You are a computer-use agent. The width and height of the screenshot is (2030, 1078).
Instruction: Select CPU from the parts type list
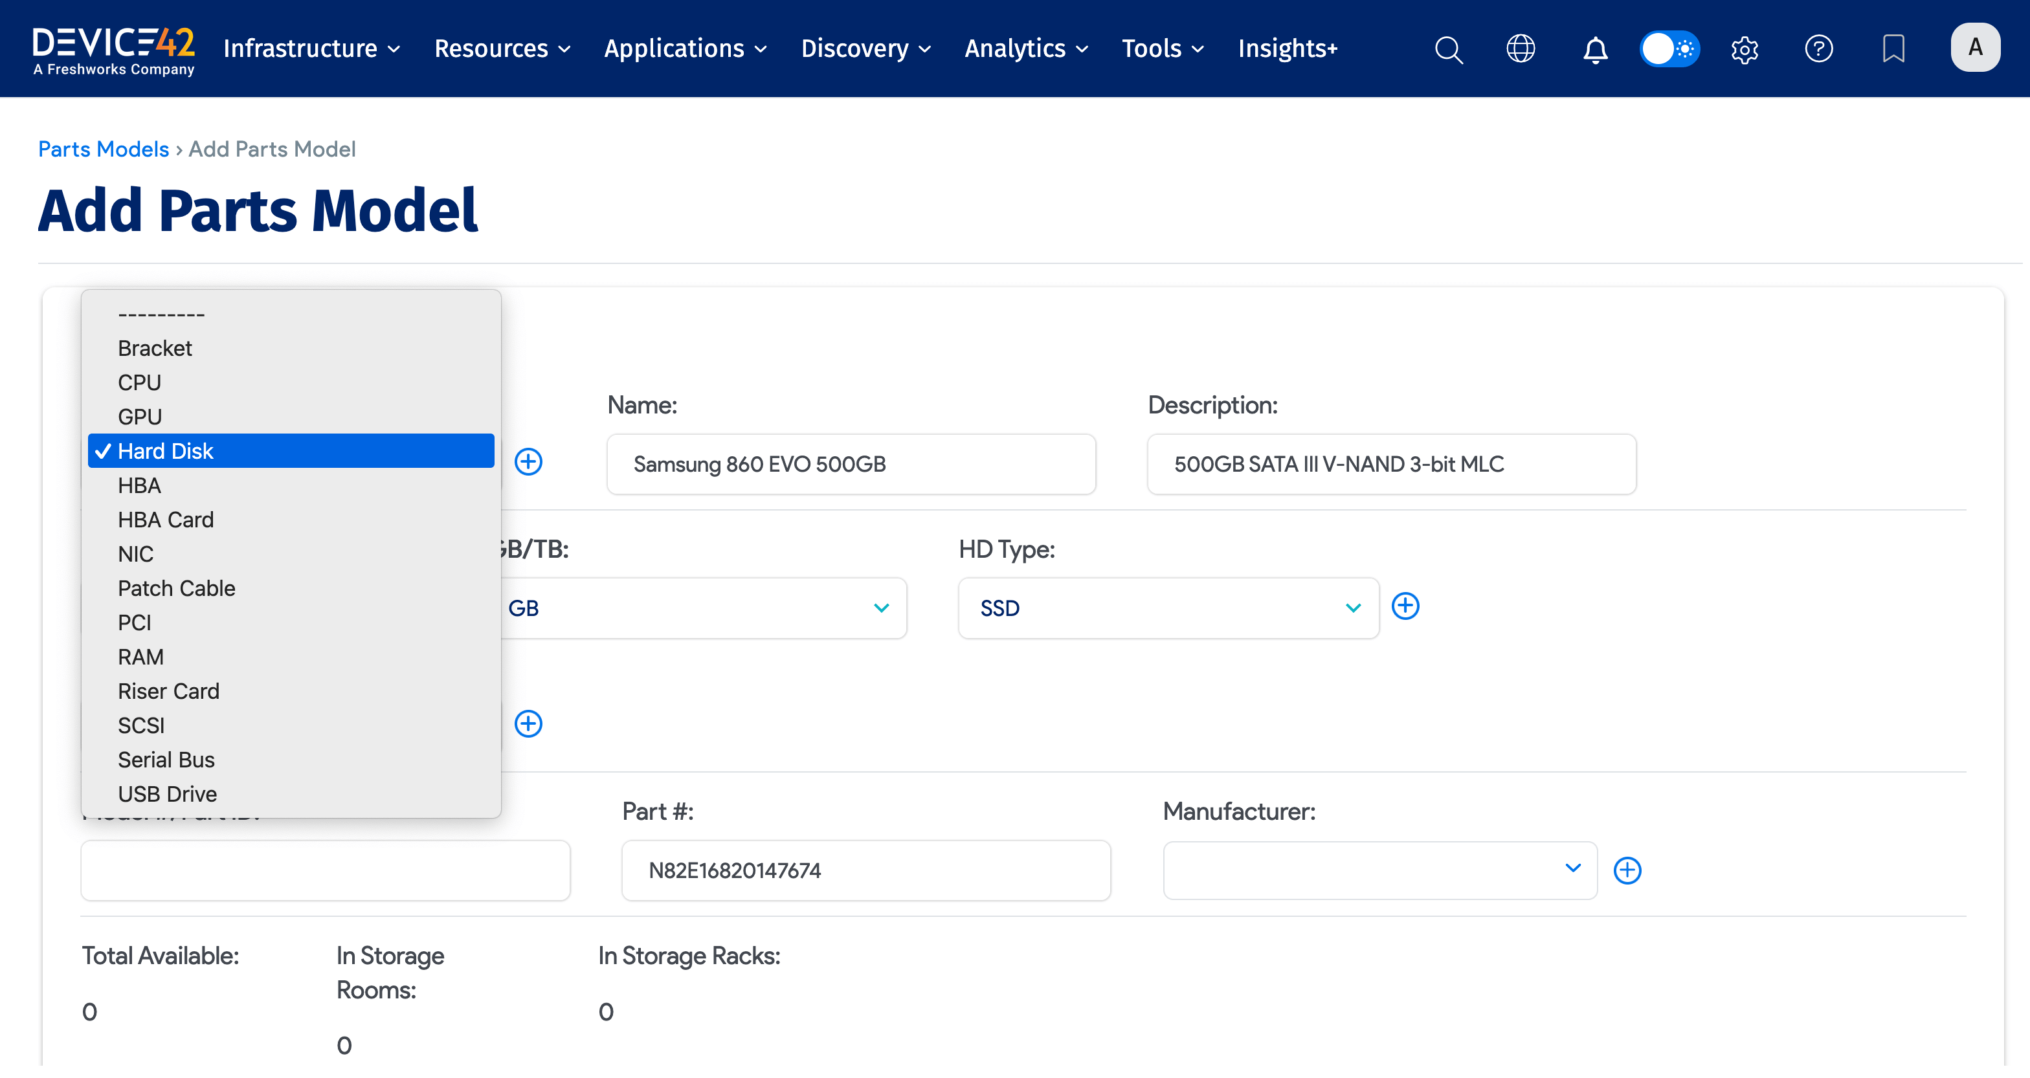click(139, 382)
